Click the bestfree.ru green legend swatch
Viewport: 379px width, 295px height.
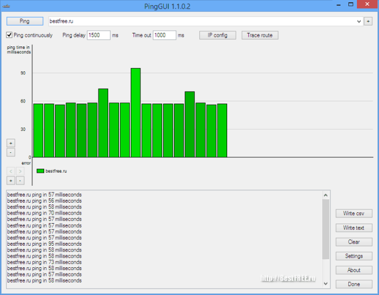(x=40, y=170)
